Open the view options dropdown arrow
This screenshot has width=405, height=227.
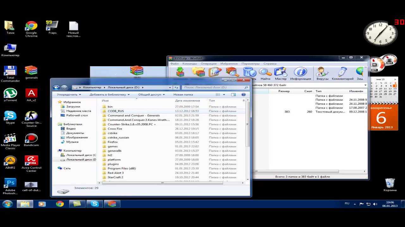pos(224,95)
